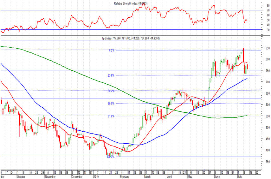Click the RSI axis value 60
271x179 pixels.
[268, 15]
